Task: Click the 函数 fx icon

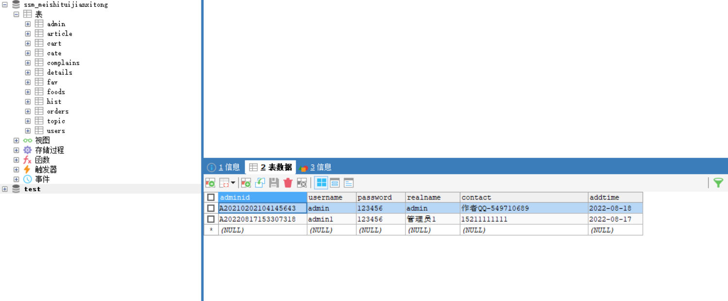Action: pos(28,160)
